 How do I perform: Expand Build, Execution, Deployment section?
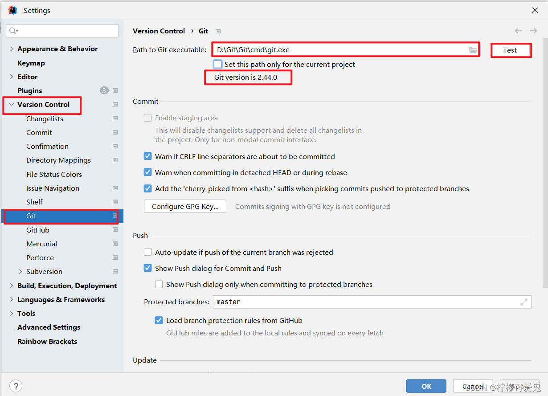coord(12,286)
